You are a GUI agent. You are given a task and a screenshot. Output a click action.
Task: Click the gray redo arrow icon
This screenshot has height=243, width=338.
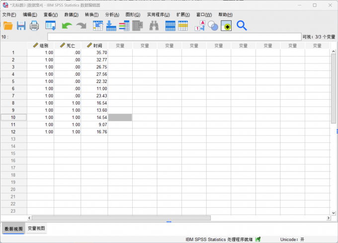pyautogui.click(x=81, y=26)
